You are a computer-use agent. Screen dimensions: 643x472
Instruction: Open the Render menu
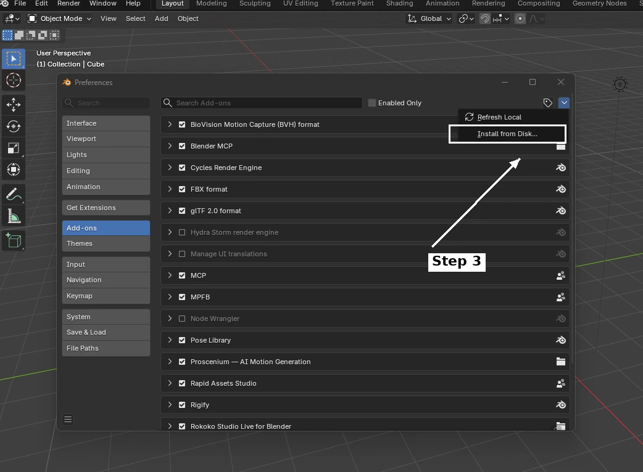coord(68,4)
